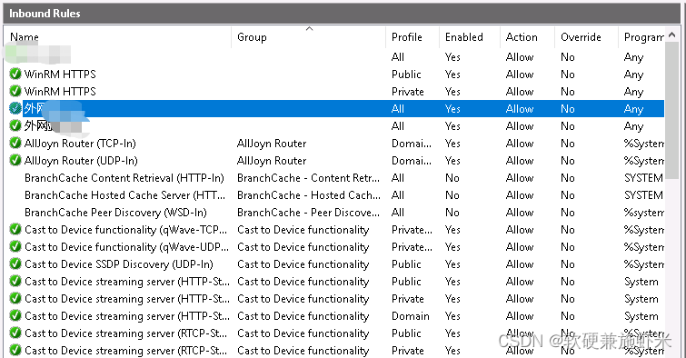Click 'No' enabled cell of BranchCache Peer Discovery row
Screen dimensions: 686x358
click(452, 213)
